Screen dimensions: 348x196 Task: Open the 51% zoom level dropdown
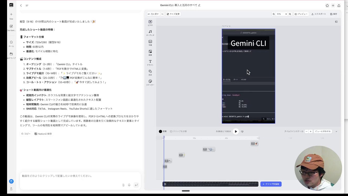tap(282, 14)
